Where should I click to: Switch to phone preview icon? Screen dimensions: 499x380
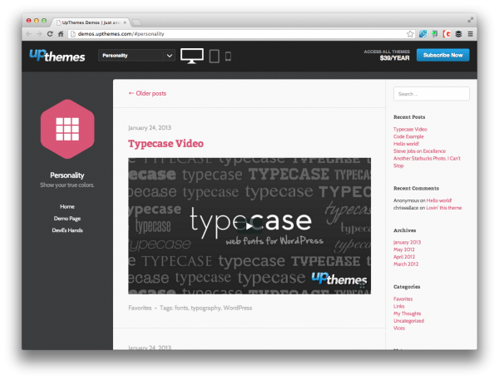pyautogui.click(x=228, y=57)
